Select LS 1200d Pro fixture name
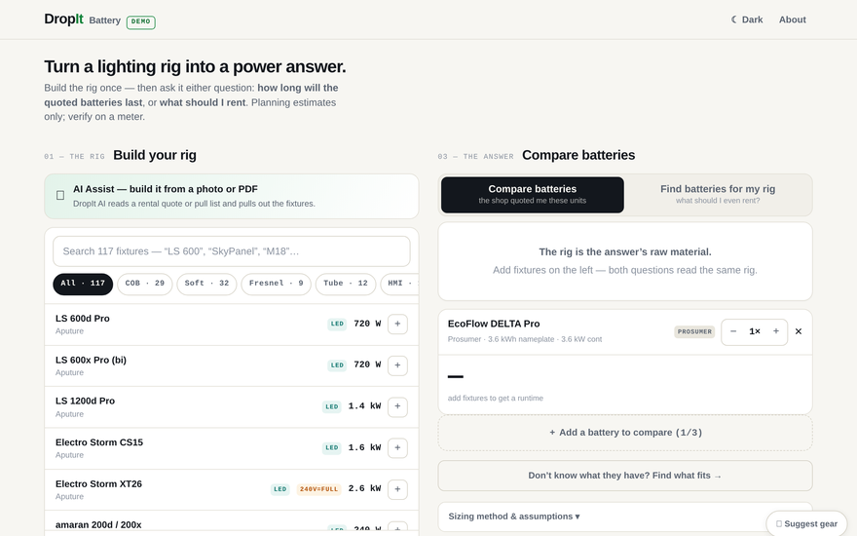Image resolution: width=857 pixels, height=536 pixels. click(85, 401)
